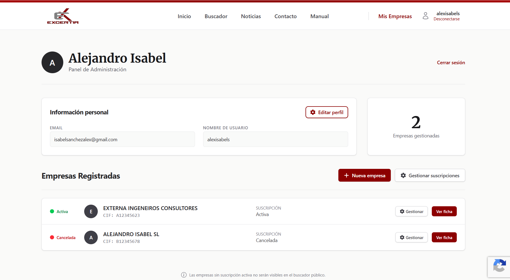Go to the Buscador page
510x280 pixels.
tap(216, 16)
